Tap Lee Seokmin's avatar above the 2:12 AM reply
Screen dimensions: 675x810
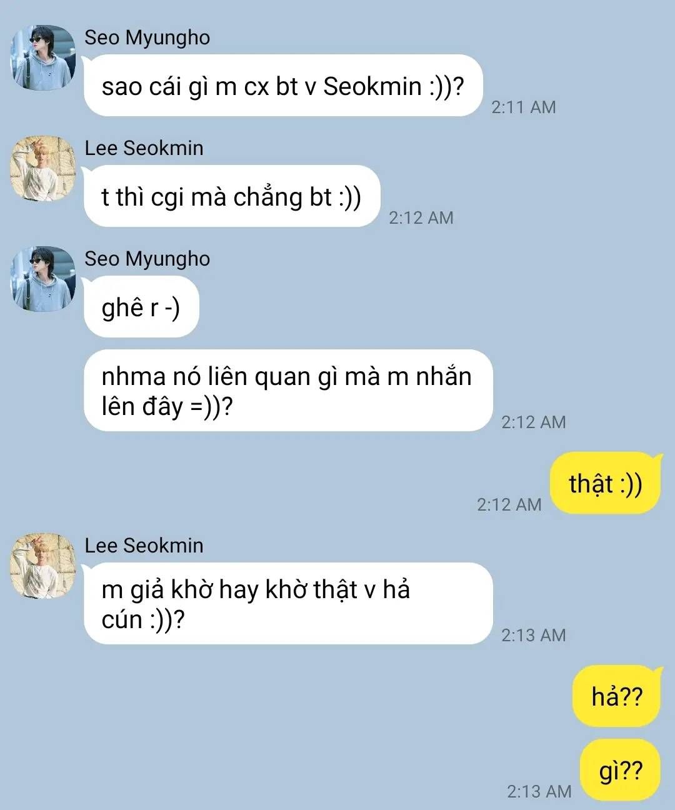point(43,169)
